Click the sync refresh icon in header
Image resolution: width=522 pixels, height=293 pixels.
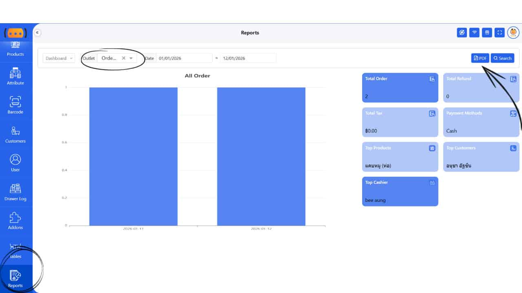pyautogui.click(x=462, y=33)
